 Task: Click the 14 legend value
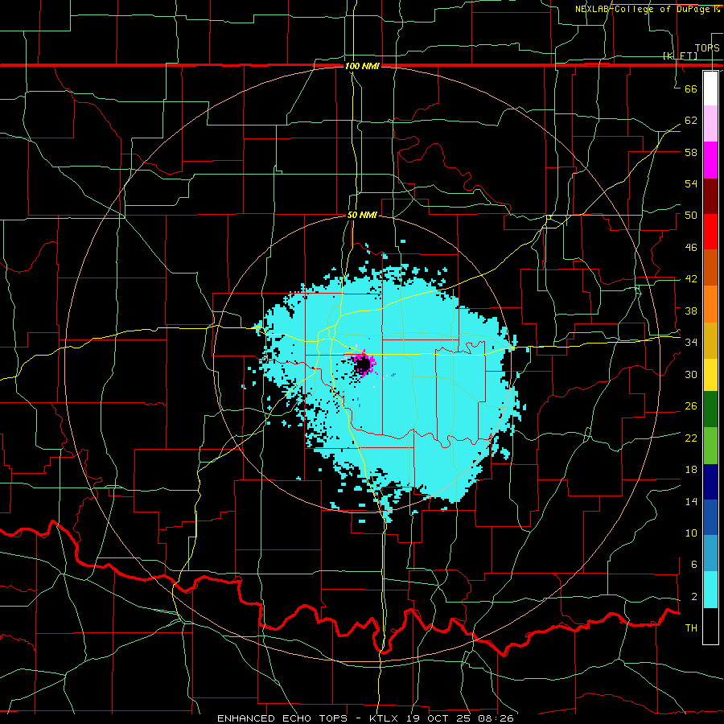[691, 501]
